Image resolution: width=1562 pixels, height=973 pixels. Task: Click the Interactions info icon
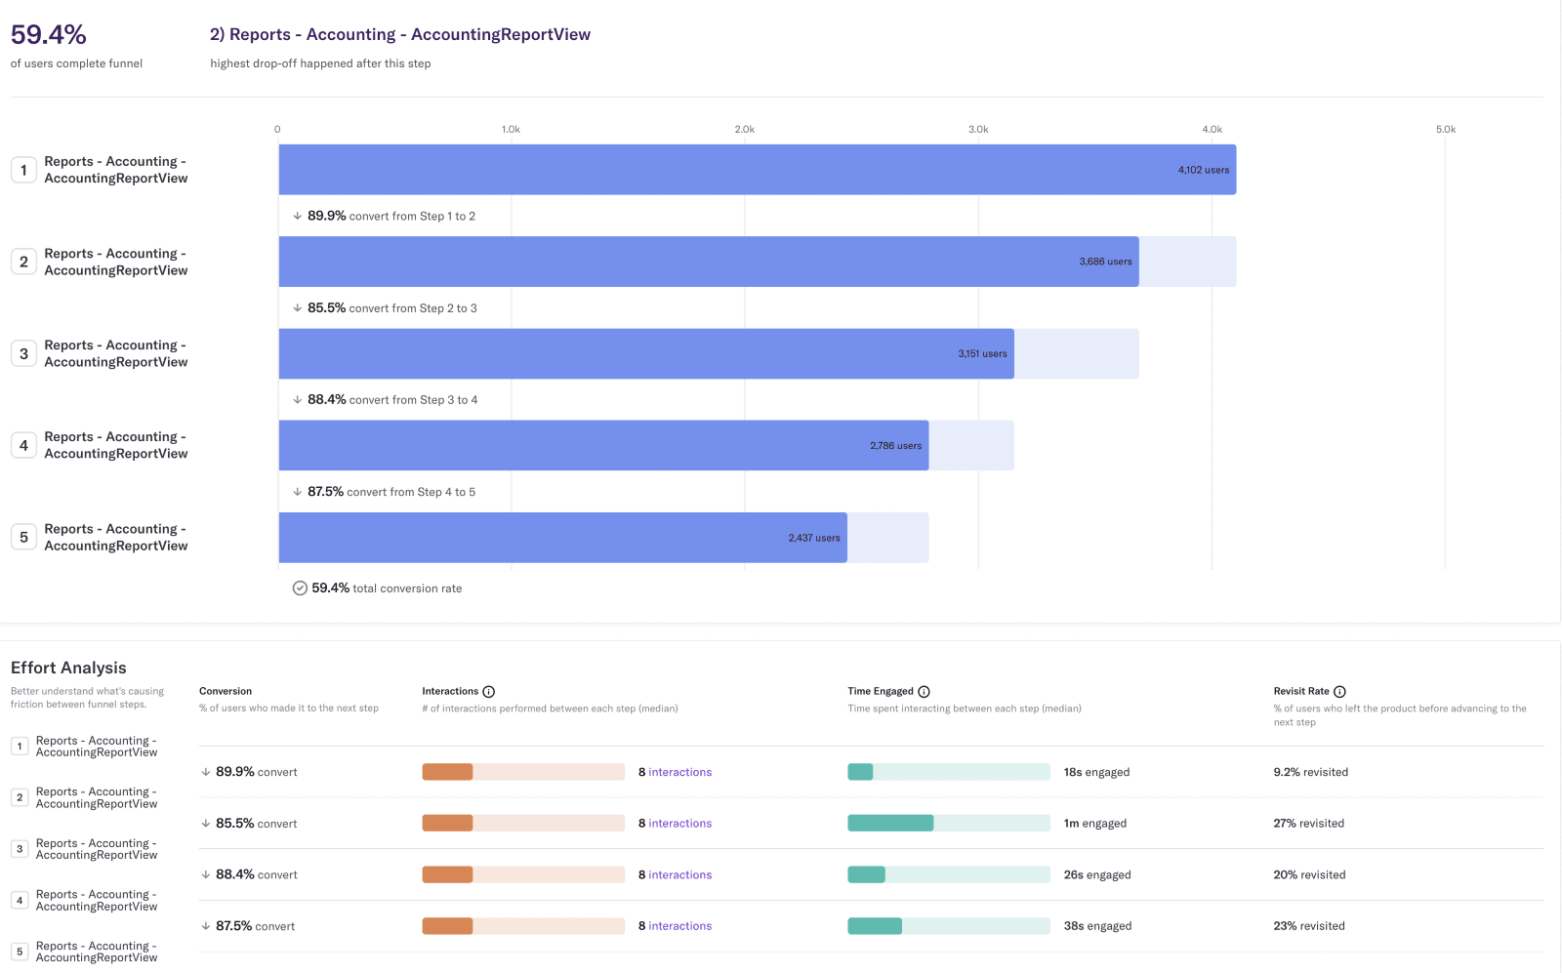[x=489, y=692]
